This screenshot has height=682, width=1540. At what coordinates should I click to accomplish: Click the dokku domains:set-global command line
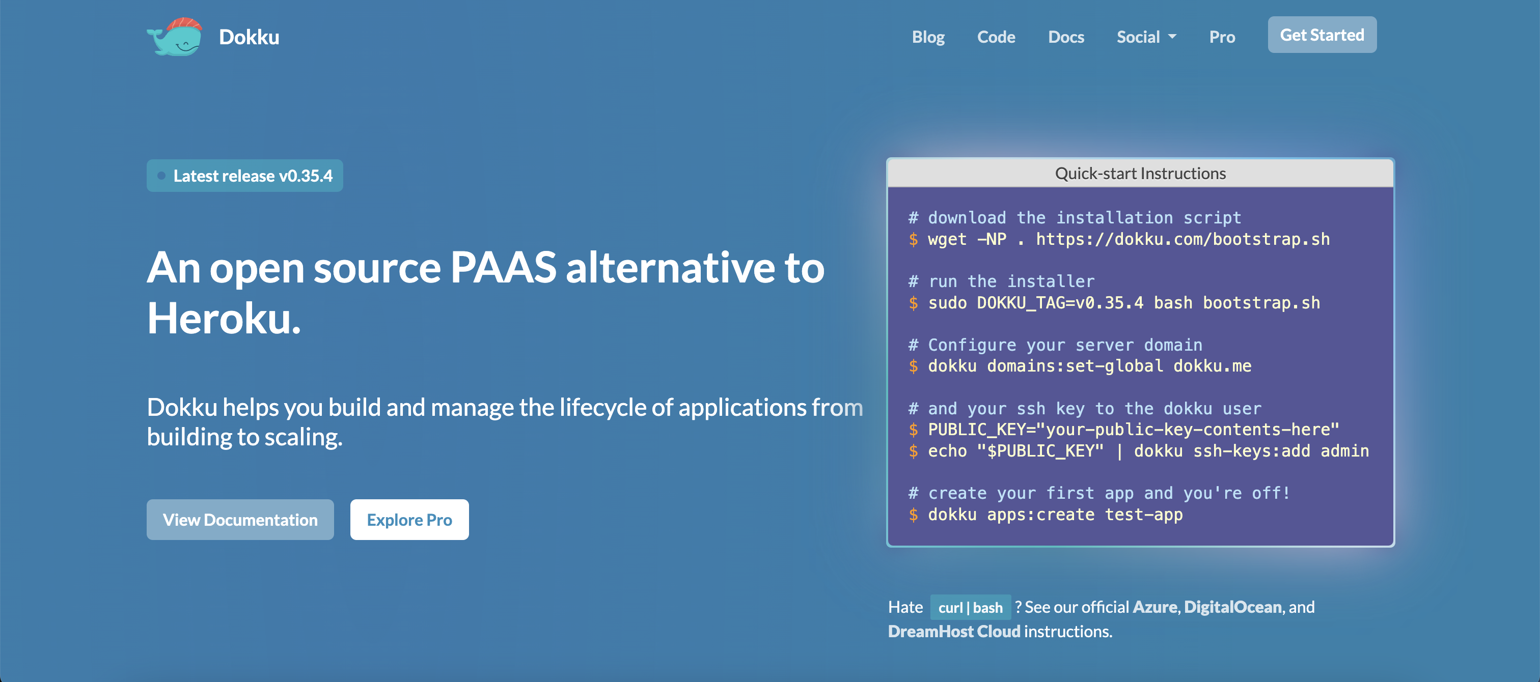point(1080,366)
